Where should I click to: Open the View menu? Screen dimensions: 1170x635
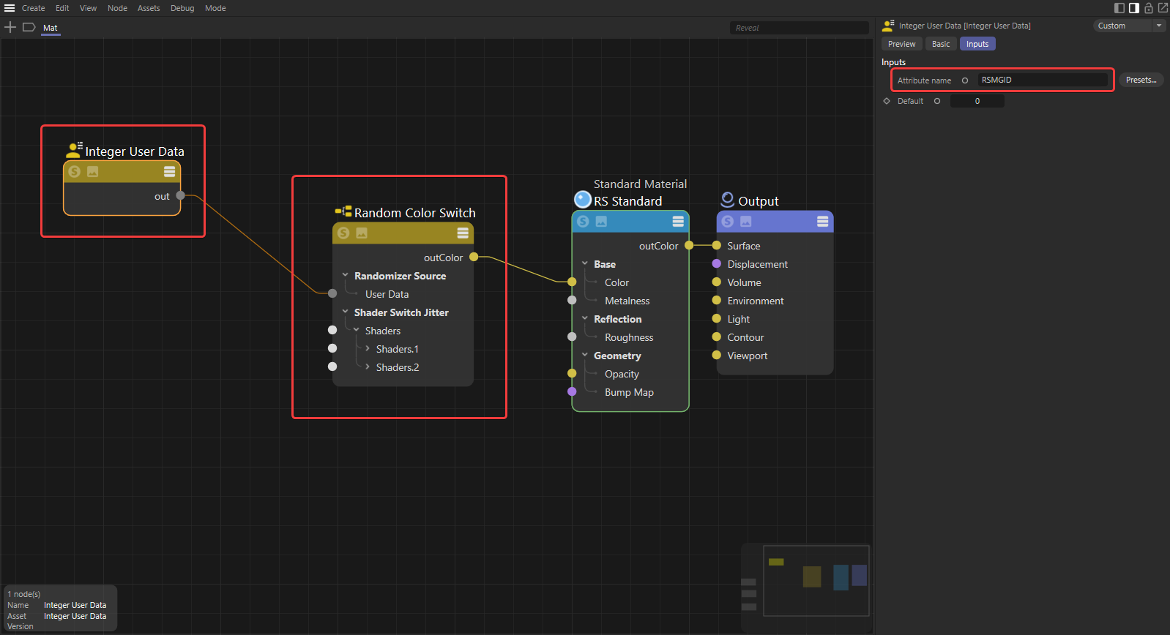tap(88, 8)
